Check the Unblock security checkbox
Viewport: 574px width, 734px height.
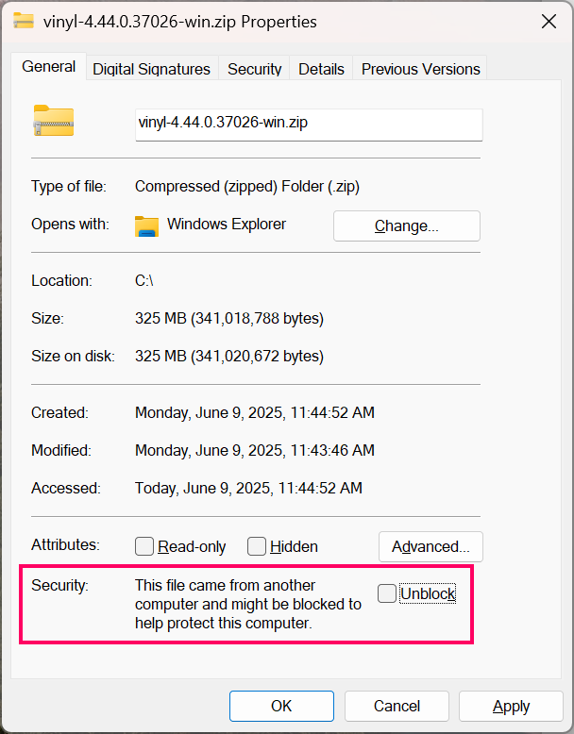[x=387, y=593]
